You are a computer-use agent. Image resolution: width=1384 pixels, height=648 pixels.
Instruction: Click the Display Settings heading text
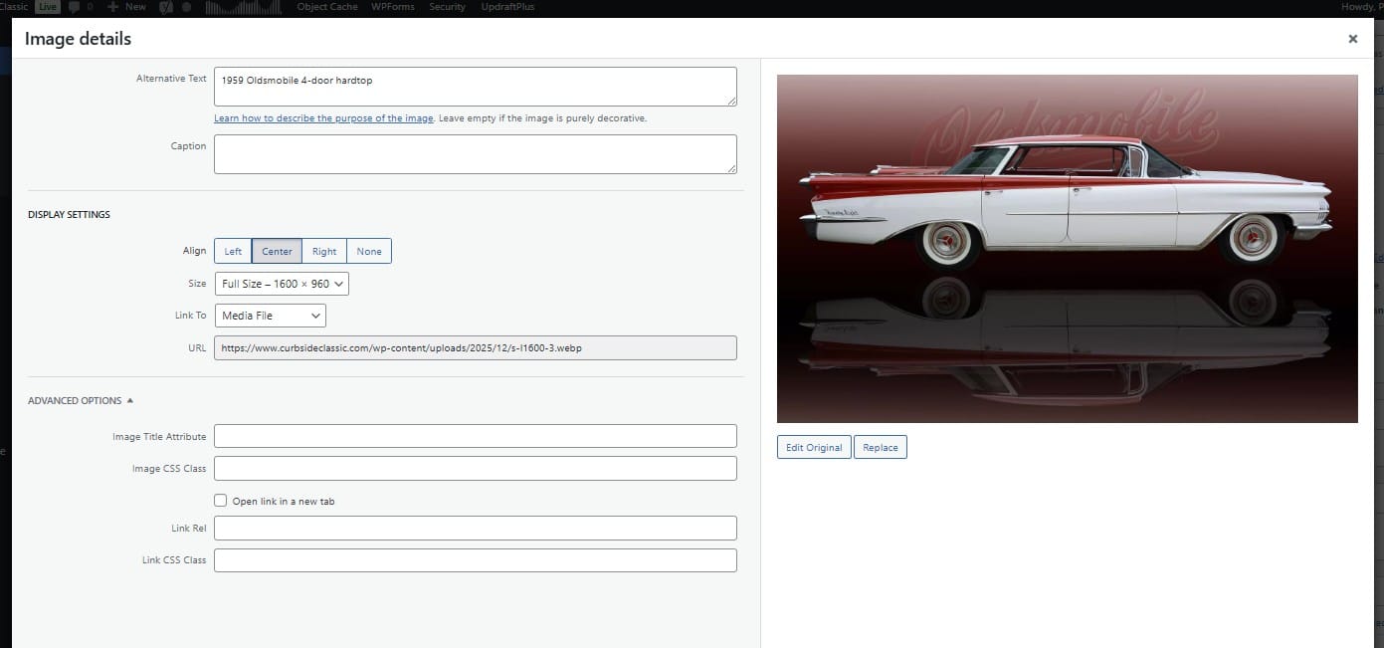click(69, 214)
